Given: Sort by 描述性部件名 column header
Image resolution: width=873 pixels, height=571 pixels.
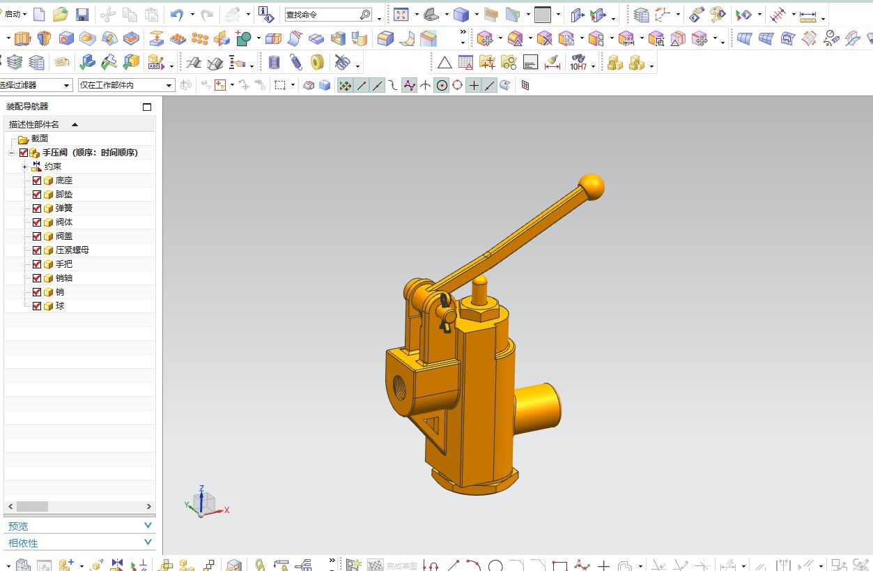Looking at the screenshot, I should coord(79,124).
